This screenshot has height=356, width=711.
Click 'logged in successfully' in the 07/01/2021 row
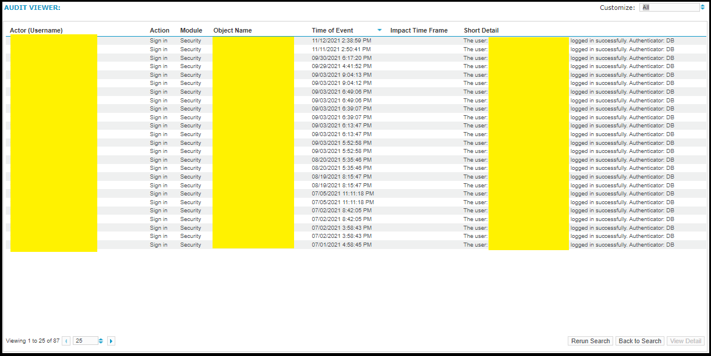[599, 245]
